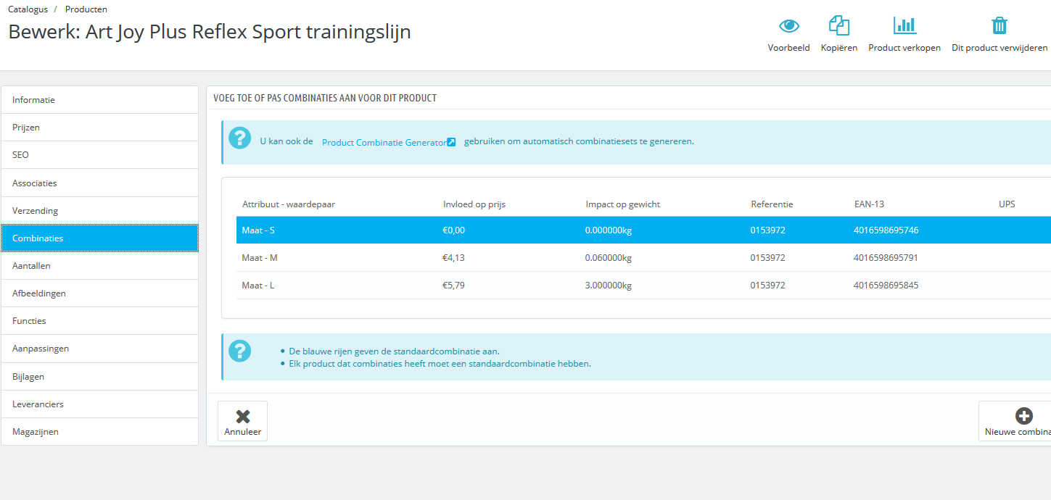Screen dimensions: 1051x500
Task: Go to the Aantallen tab
Action: pyautogui.click(x=99, y=266)
